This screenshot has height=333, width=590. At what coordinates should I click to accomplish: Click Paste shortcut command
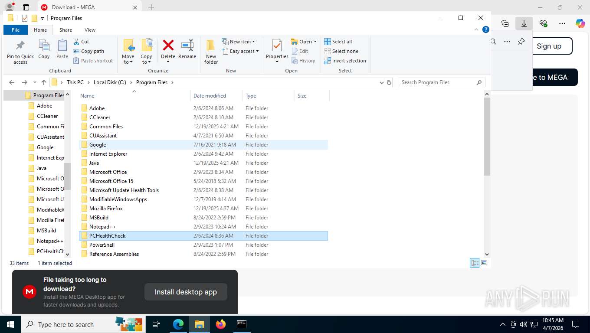click(x=93, y=61)
